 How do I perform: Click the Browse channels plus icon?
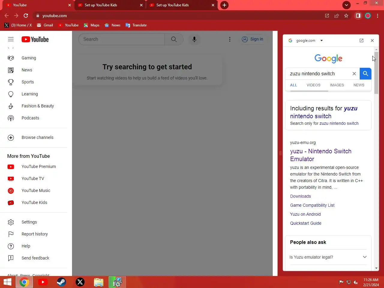[x=11, y=137]
